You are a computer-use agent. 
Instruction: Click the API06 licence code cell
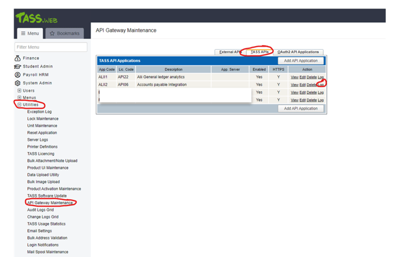123,85
